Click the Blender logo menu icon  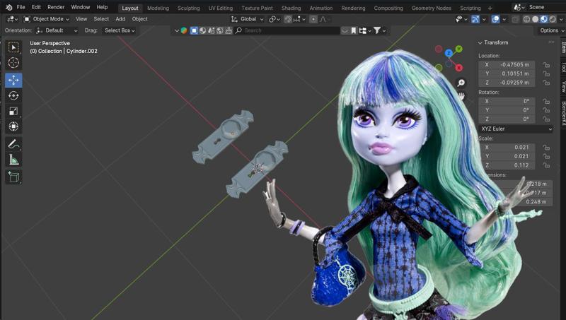coord(8,7)
